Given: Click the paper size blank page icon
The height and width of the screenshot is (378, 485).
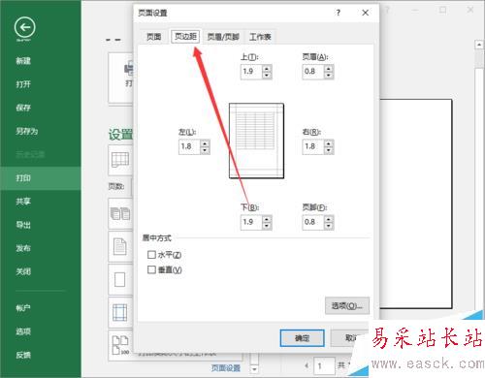Looking at the screenshot, I should point(119,279).
